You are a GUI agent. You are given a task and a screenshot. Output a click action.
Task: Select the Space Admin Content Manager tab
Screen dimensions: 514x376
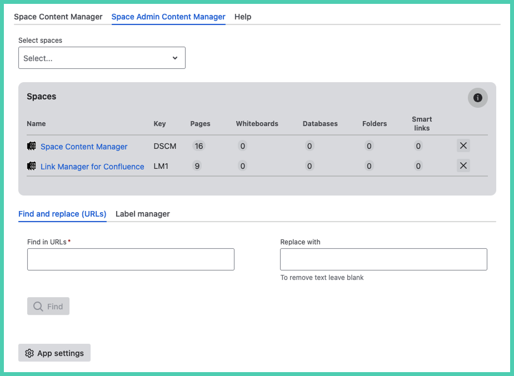click(x=168, y=17)
